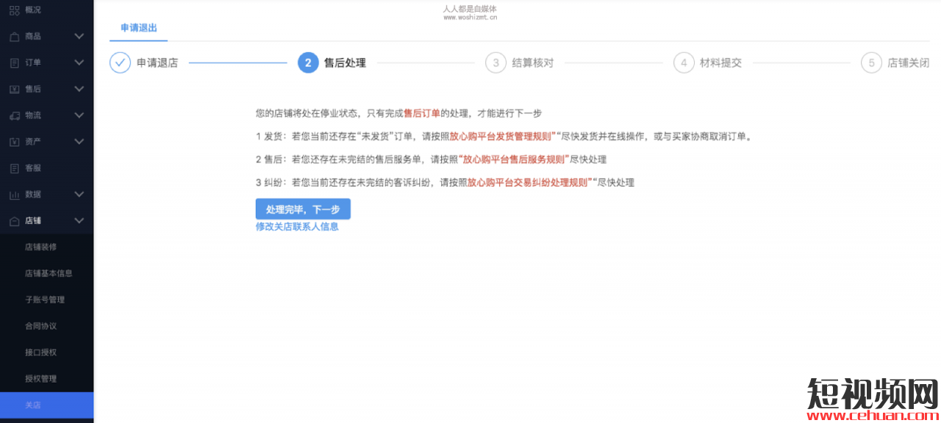Select step 3 结算核对 in progress bar

495,62
